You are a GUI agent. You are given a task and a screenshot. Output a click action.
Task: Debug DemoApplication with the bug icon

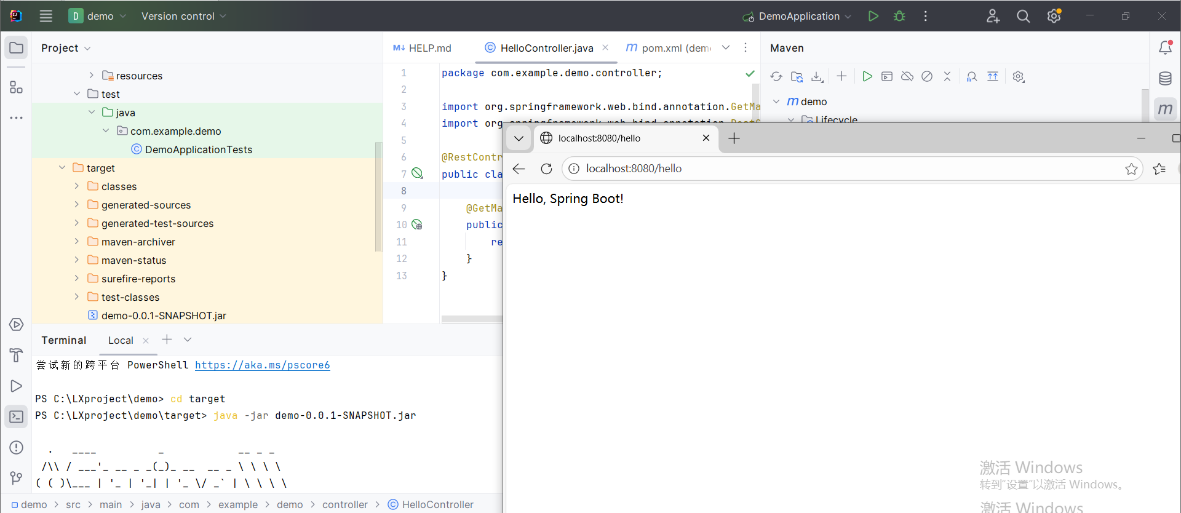[899, 16]
